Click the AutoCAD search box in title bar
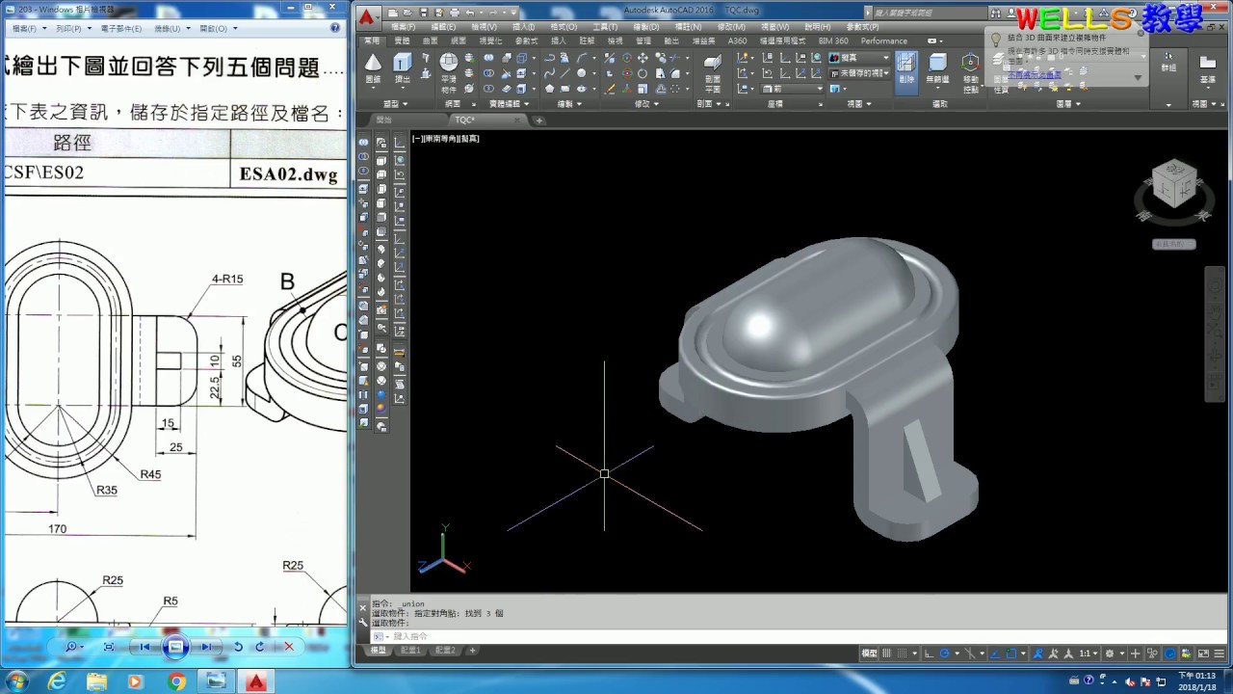1233x694 pixels. tap(930, 13)
